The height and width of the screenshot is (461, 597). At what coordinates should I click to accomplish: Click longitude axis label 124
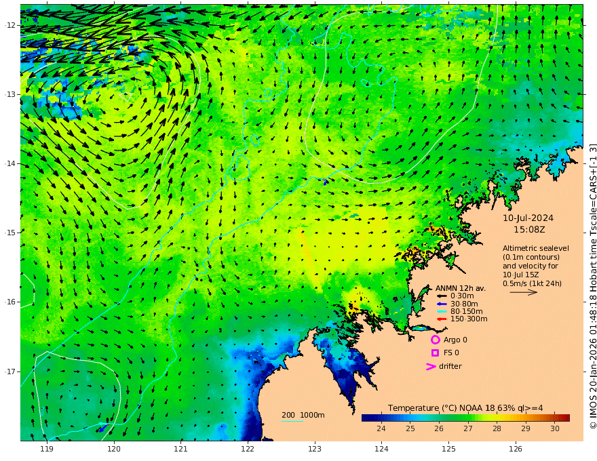[x=382, y=449]
